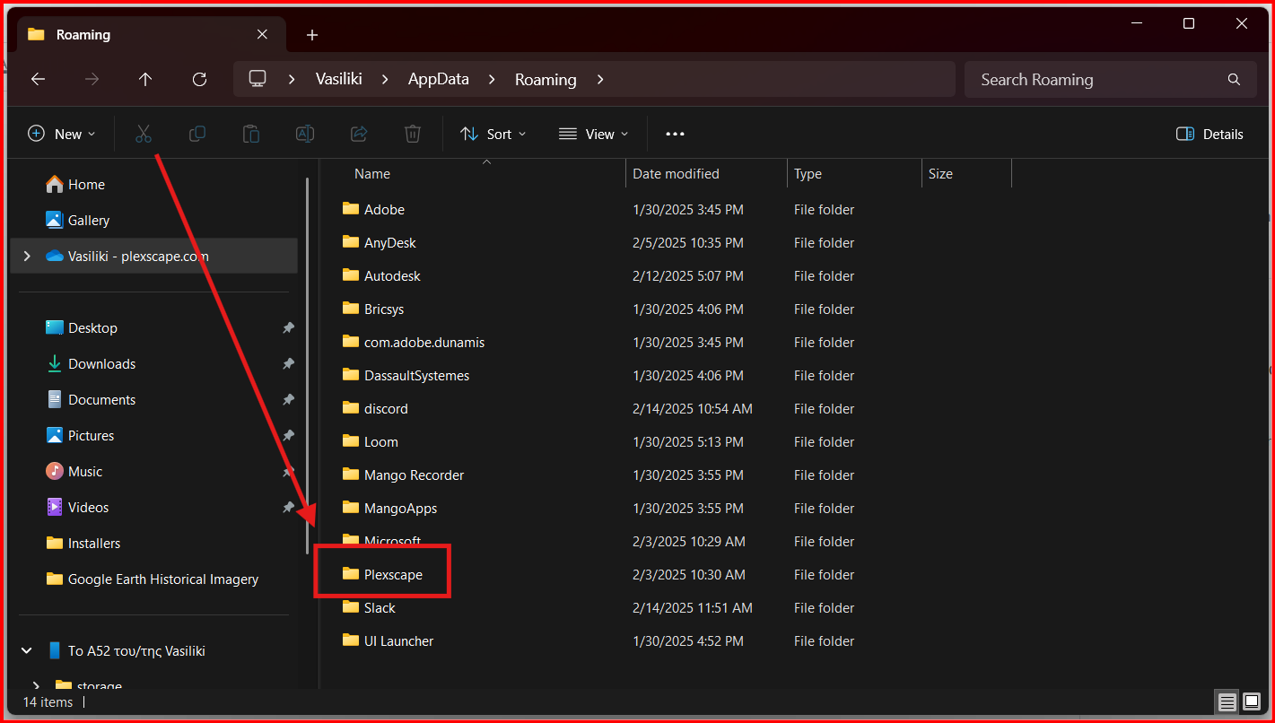Select the DassaultSystemes folder

(406, 375)
